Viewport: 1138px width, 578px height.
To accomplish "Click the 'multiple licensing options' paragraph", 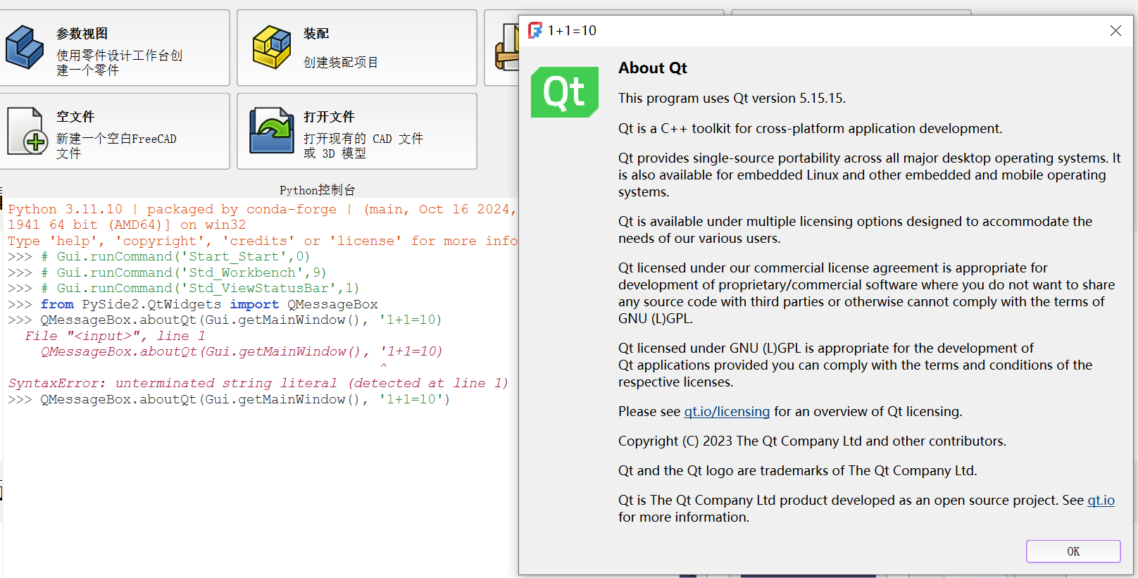I will coord(855,230).
